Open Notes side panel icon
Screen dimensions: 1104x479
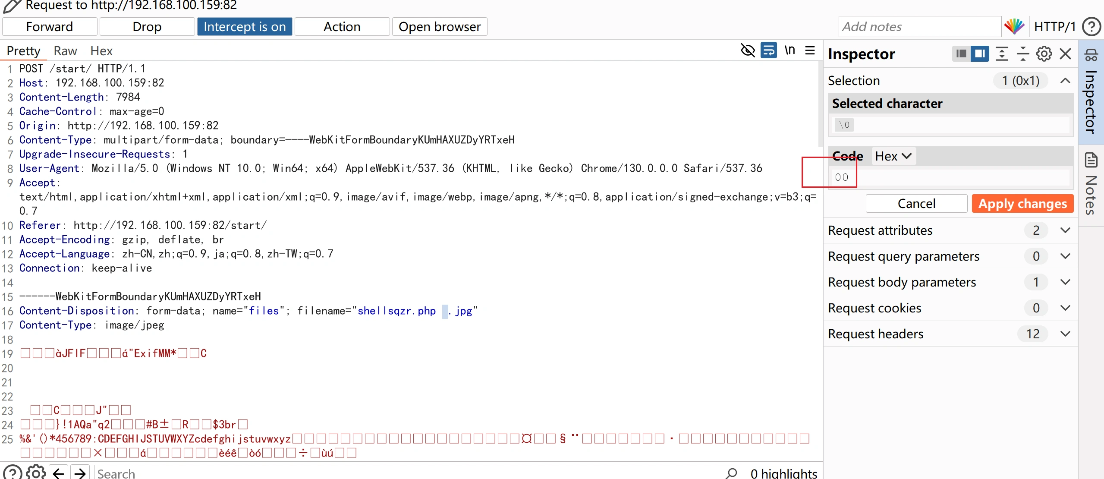(1091, 161)
